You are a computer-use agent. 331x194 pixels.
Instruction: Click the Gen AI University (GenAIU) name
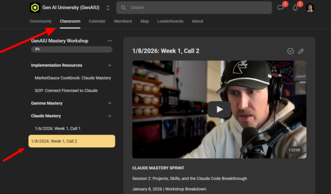pos(71,8)
